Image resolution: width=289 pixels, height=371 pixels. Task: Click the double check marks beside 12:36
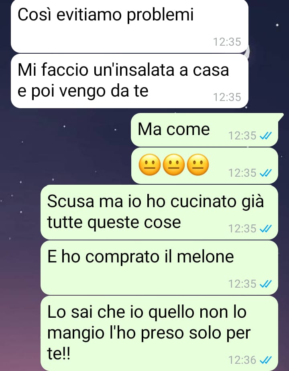265,360
